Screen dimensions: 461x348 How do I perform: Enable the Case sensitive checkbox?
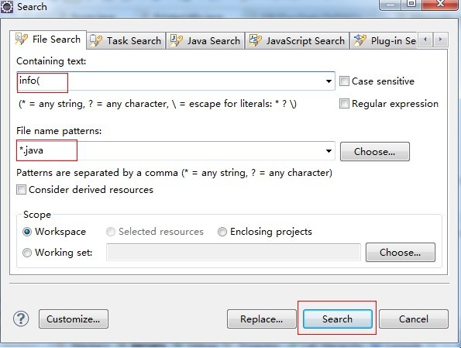pyautogui.click(x=344, y=81)
